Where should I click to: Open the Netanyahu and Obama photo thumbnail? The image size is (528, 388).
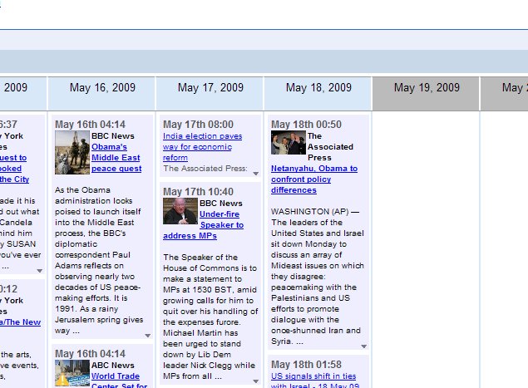tap(288, 142)
